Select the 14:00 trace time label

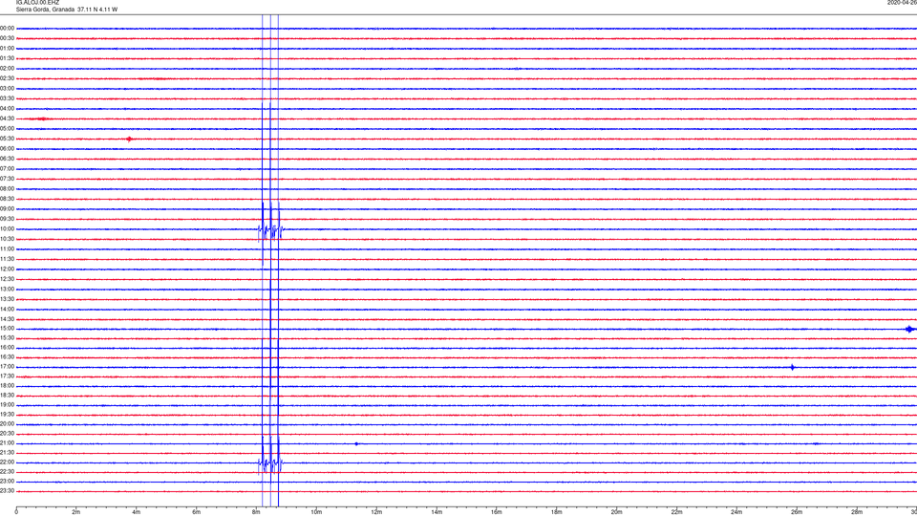(x=7, y=309)
